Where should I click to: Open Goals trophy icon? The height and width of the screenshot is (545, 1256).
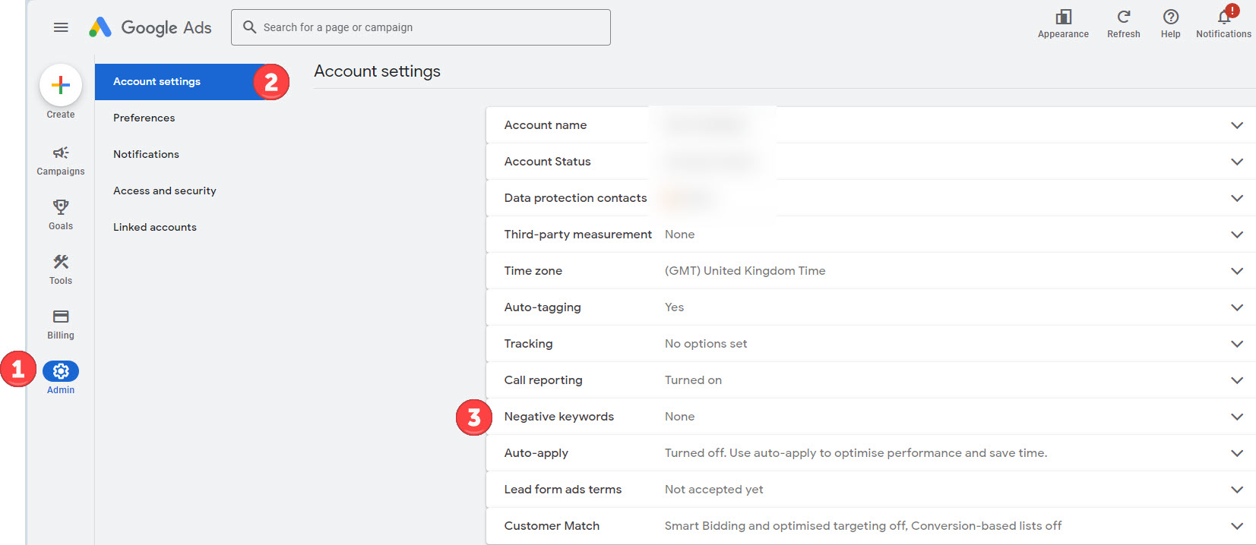[61, 207]
